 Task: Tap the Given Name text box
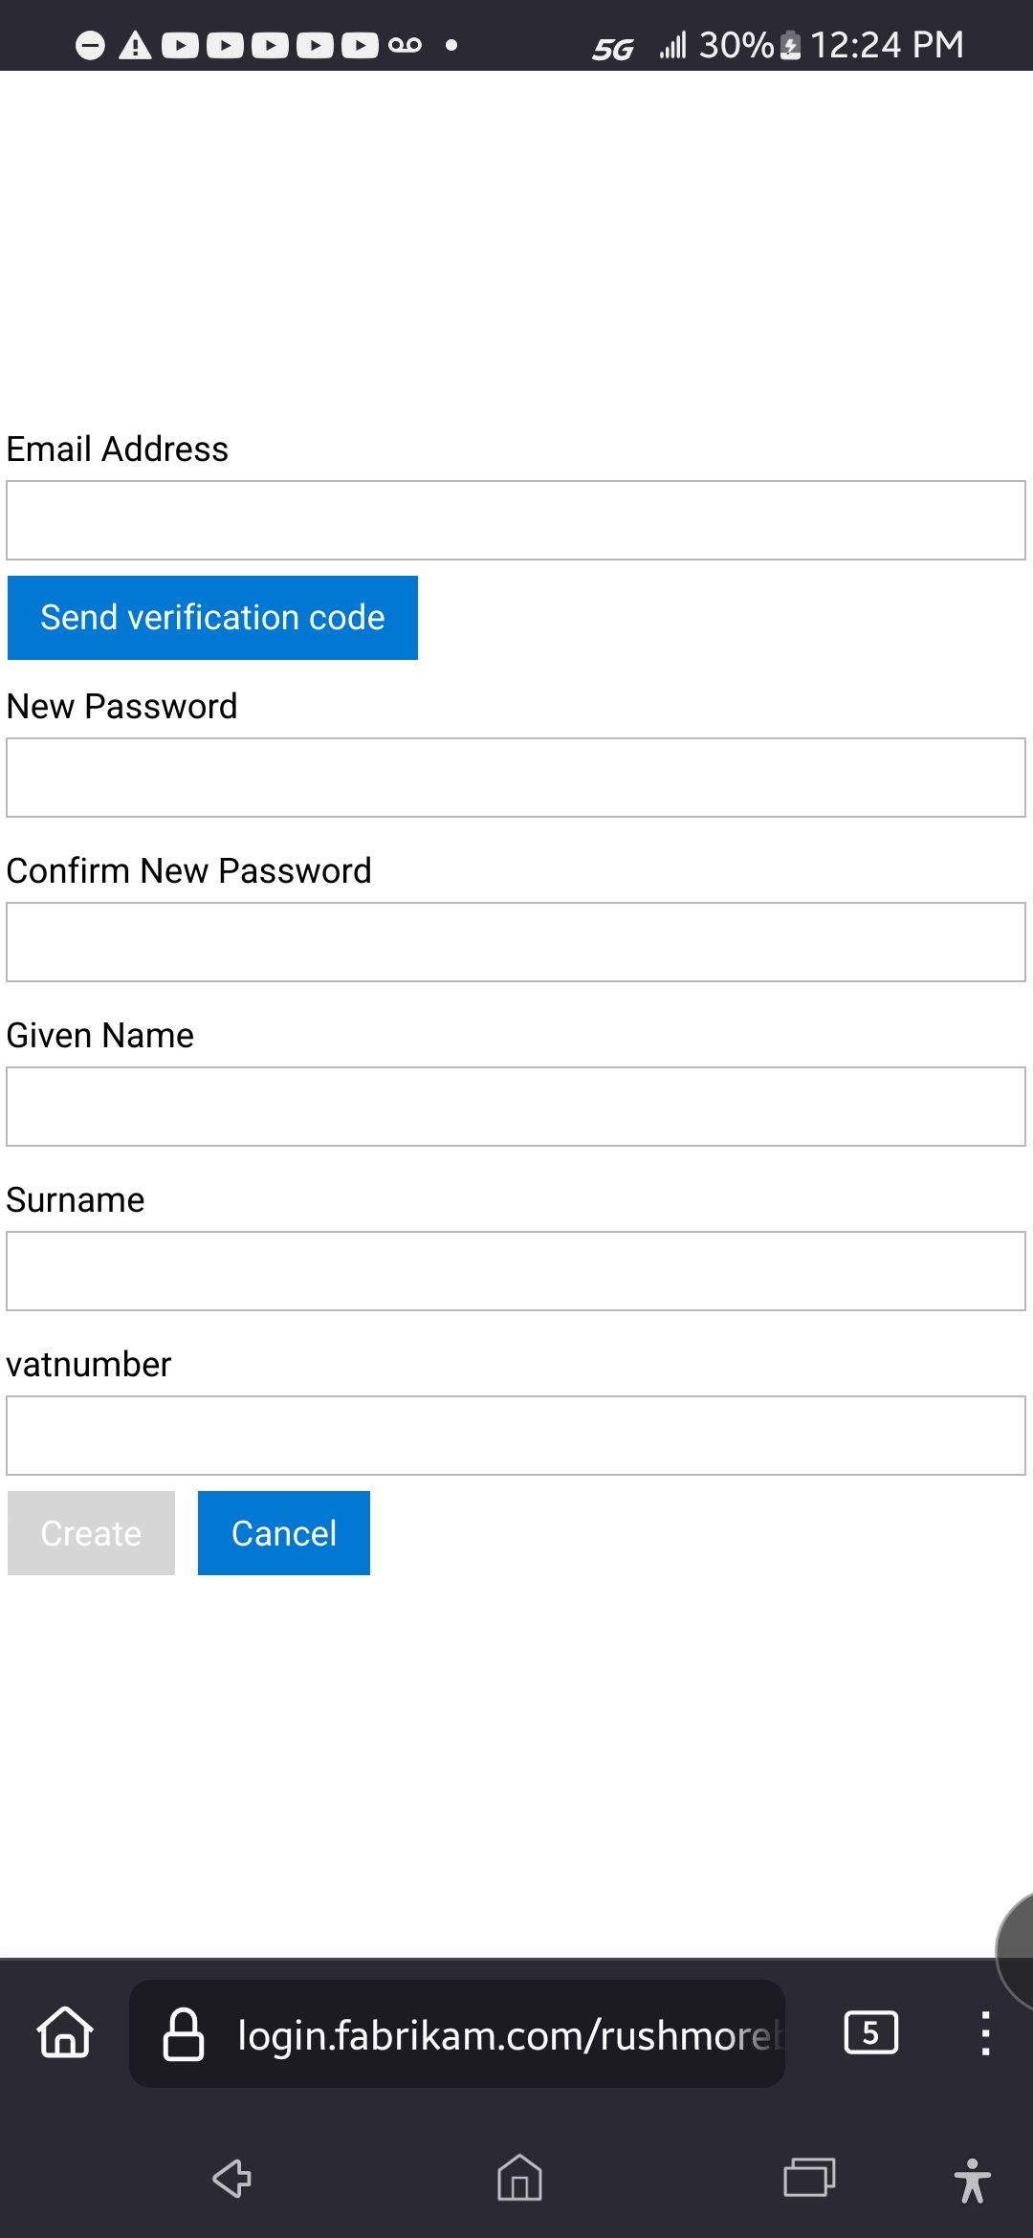click(516, 1107)
